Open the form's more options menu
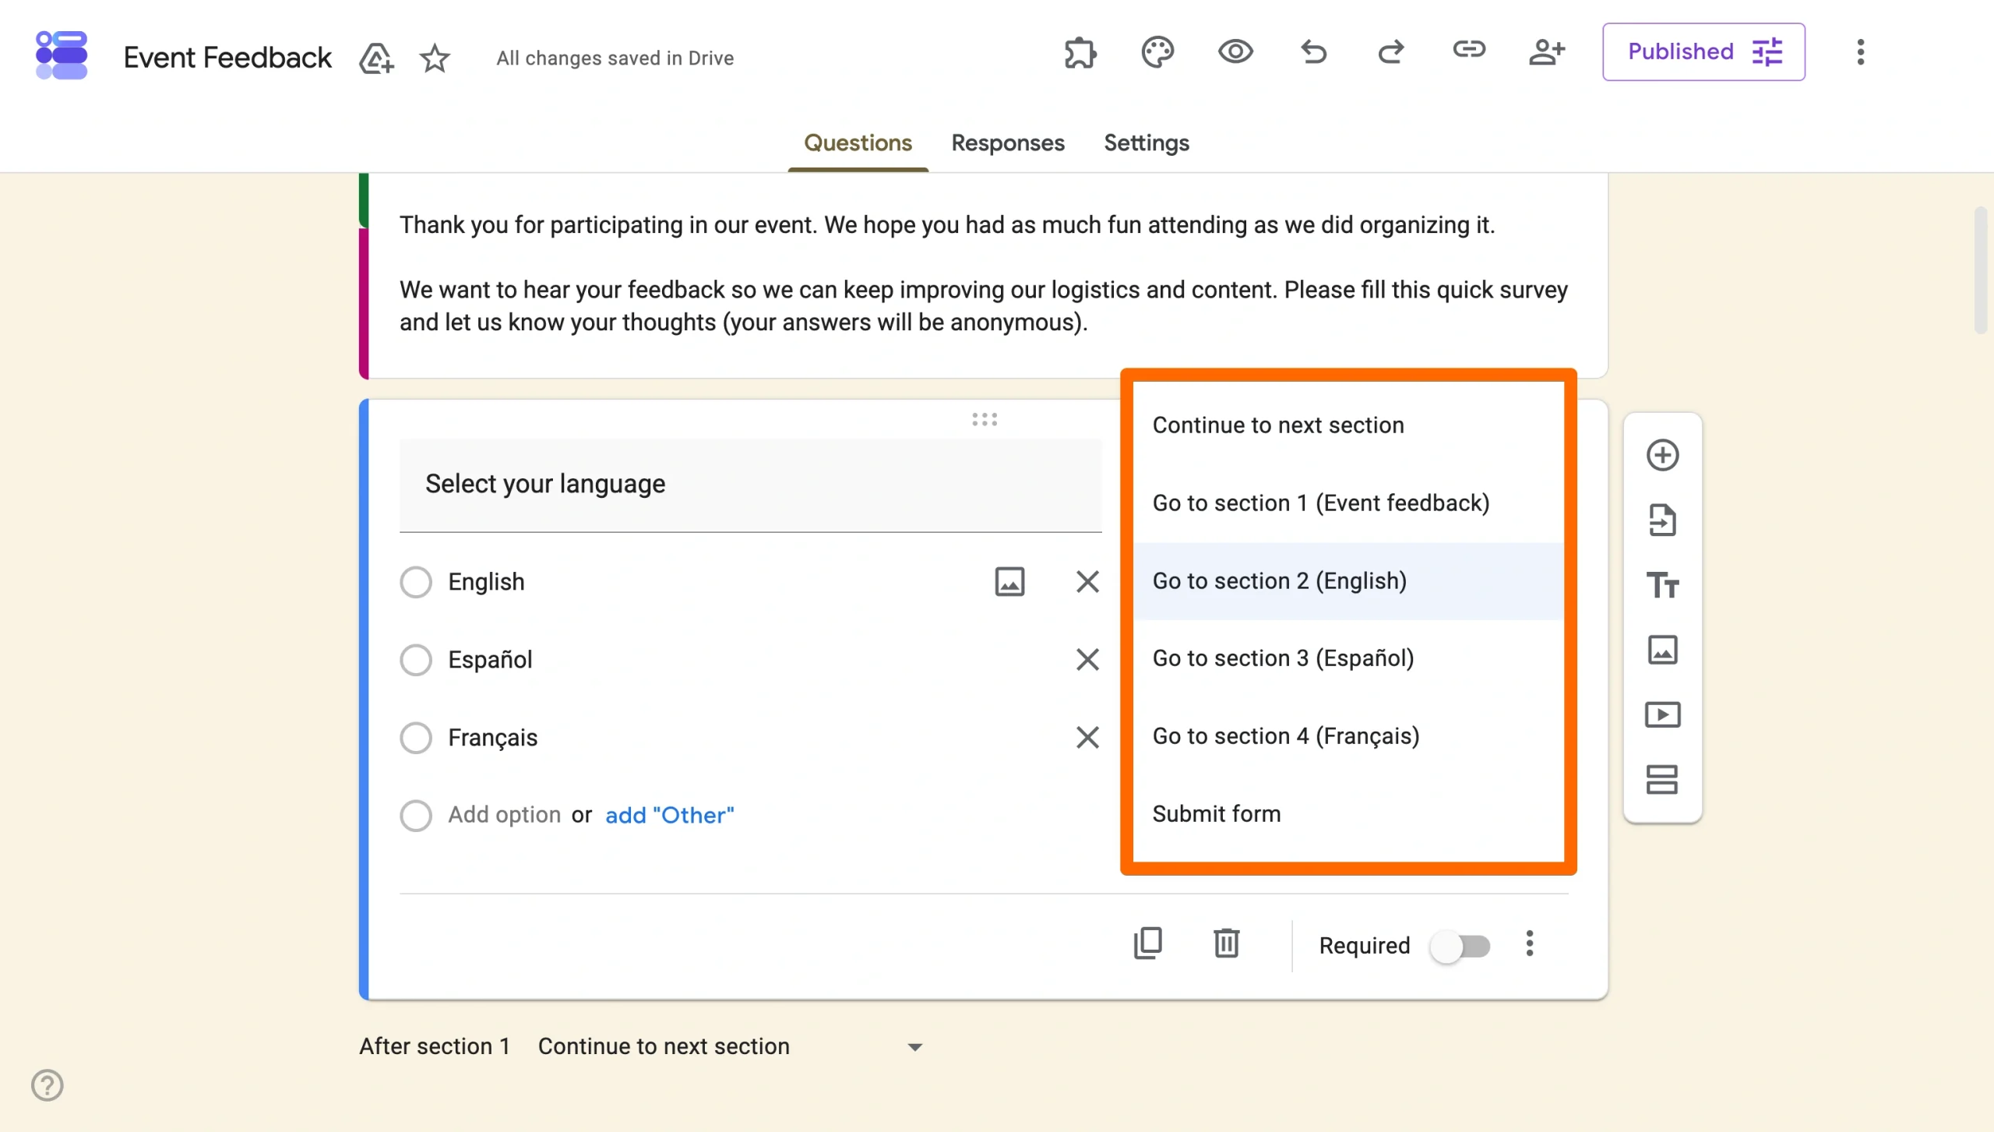The width and height of the screenshot is (1994, 1132). pos(1860,52)
